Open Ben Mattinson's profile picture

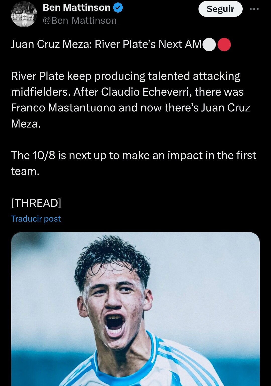click(x=24, y=14)
